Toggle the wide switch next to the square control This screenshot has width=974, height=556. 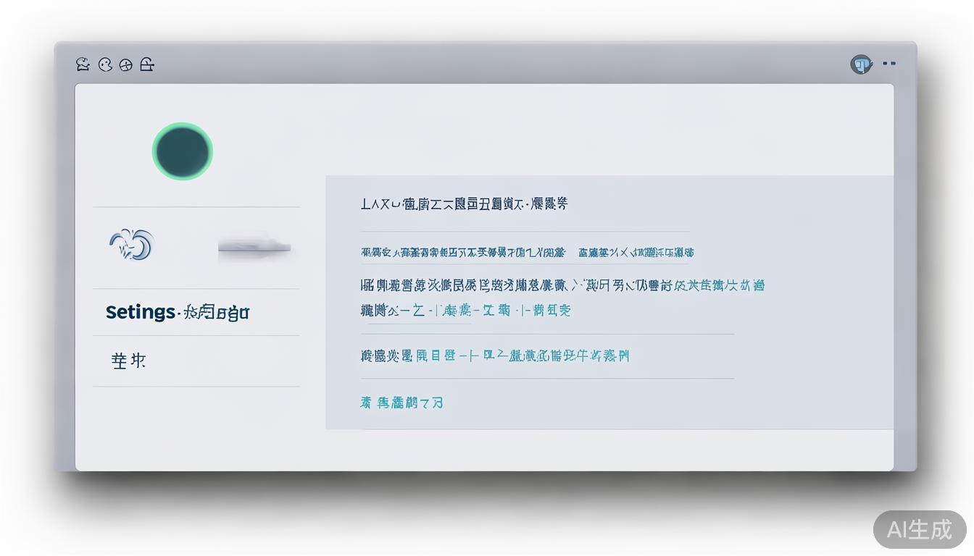pyautogui.click(x=894, y=63)
